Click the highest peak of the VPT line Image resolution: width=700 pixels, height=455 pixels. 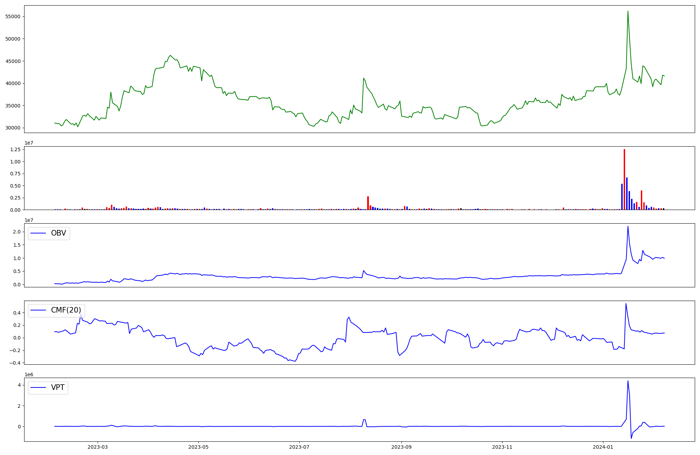coord(628,381)
